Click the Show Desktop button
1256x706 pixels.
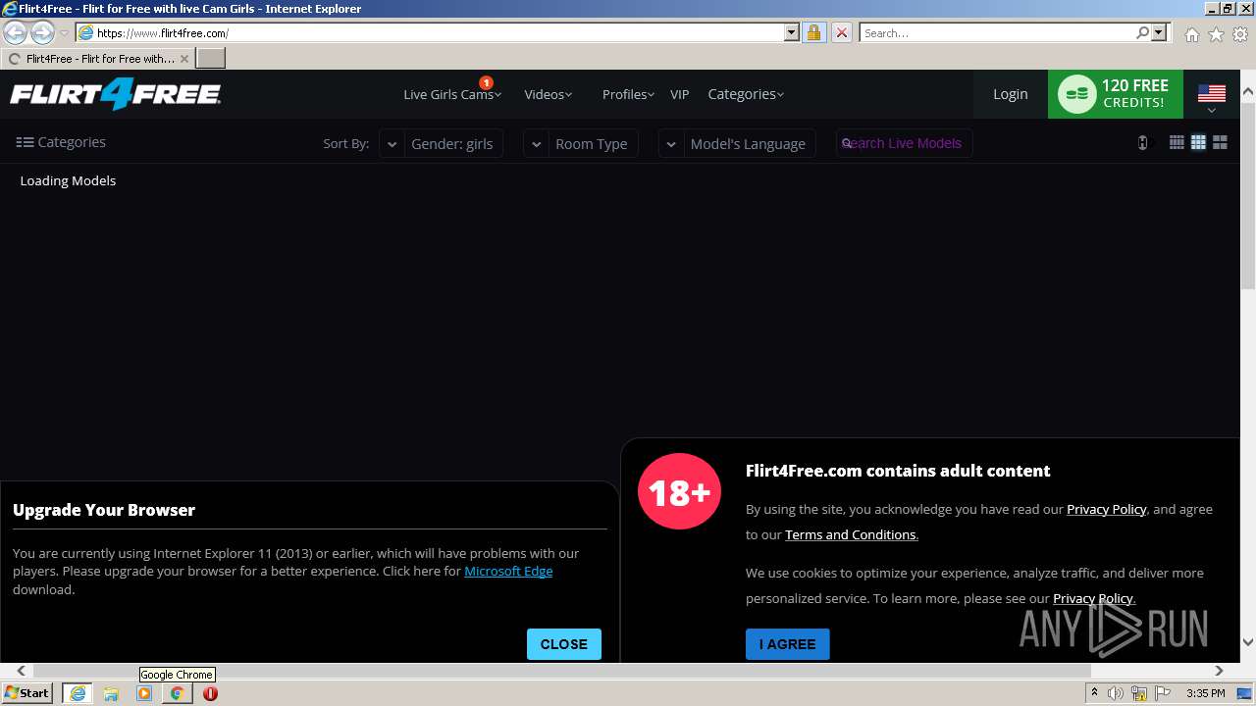pos(1244,693)
